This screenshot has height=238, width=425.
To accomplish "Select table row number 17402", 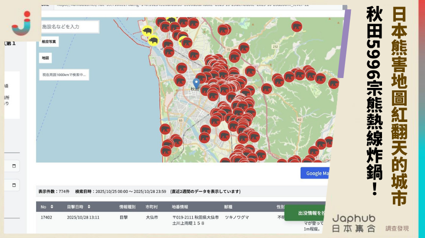I will 46,217.
